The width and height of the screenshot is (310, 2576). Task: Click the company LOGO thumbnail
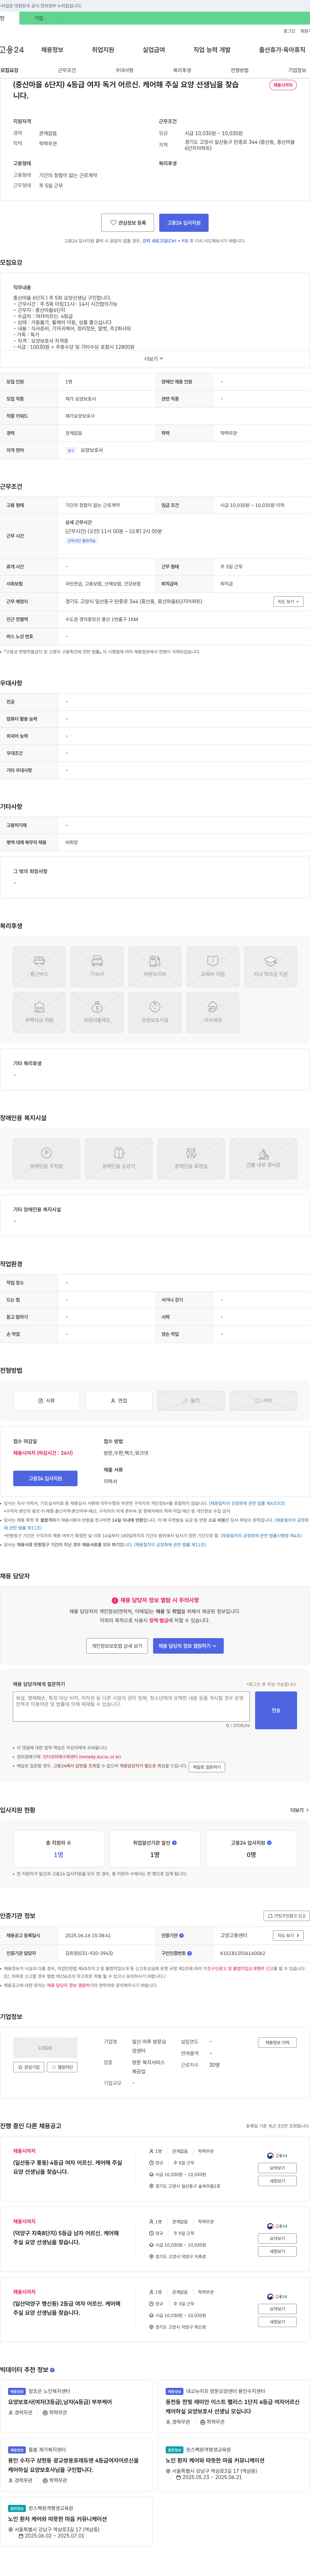(x=45, y=2047)
